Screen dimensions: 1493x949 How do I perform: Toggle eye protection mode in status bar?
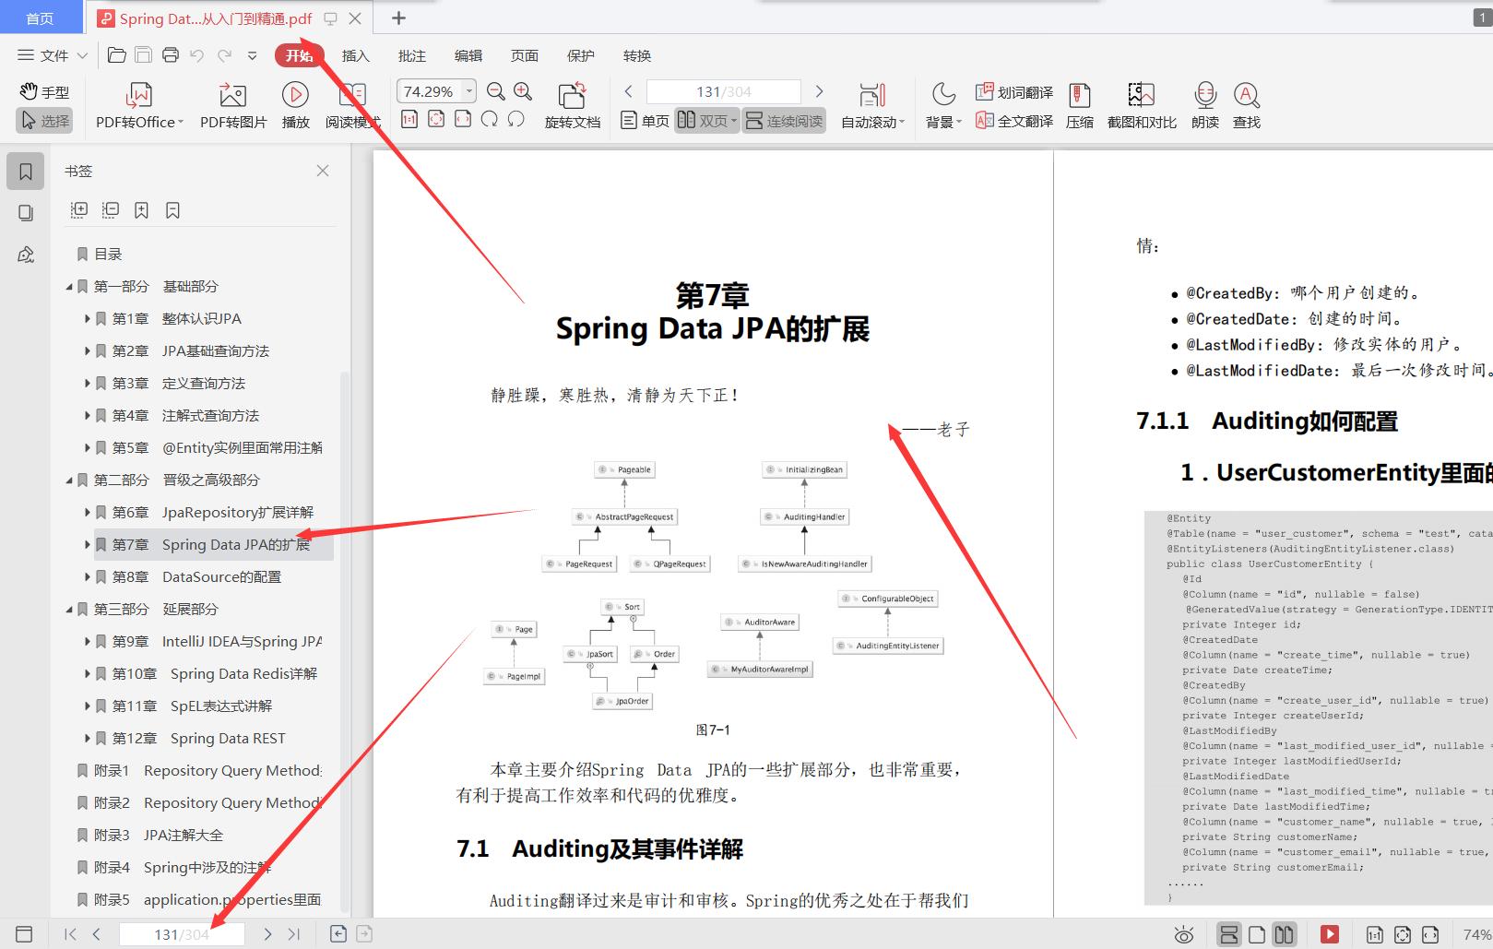coord(1184,934)
